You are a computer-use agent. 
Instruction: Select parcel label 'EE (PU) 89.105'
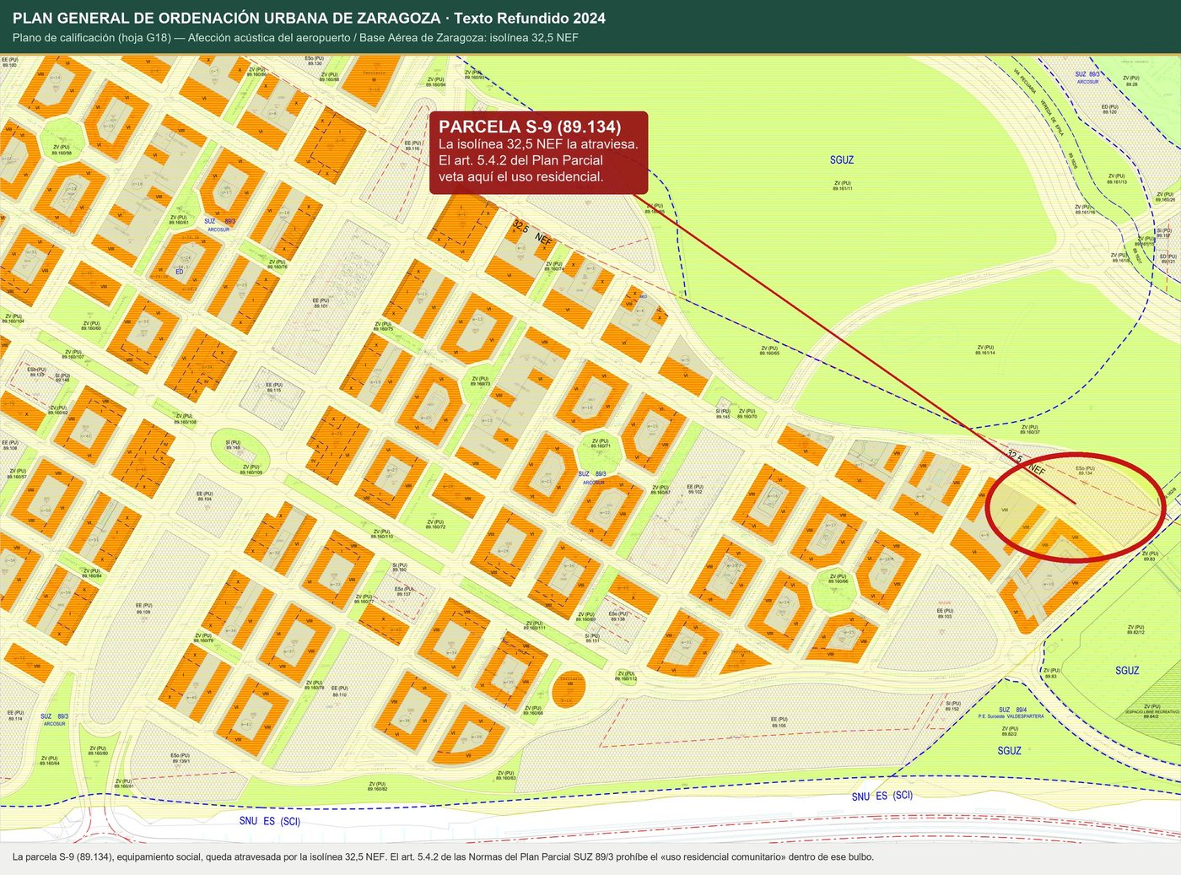778,722
